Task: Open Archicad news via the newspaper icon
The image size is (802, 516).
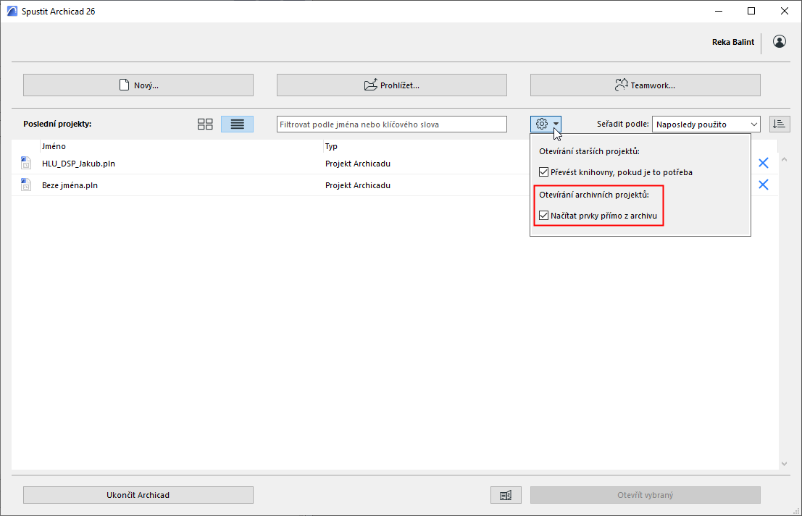Action: point(506,494)
